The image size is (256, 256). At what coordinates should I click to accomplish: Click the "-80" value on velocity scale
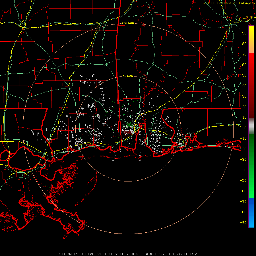243,212
